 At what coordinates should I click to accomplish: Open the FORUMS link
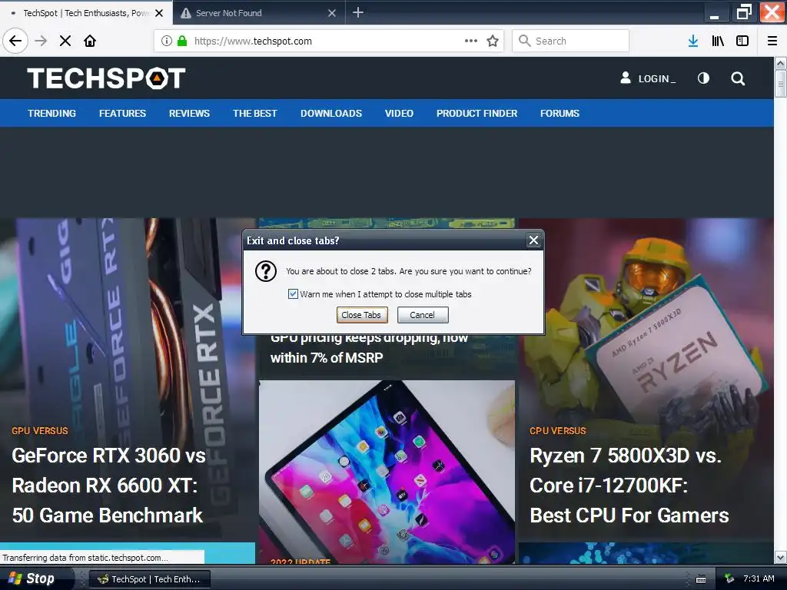tap(560, 114)
